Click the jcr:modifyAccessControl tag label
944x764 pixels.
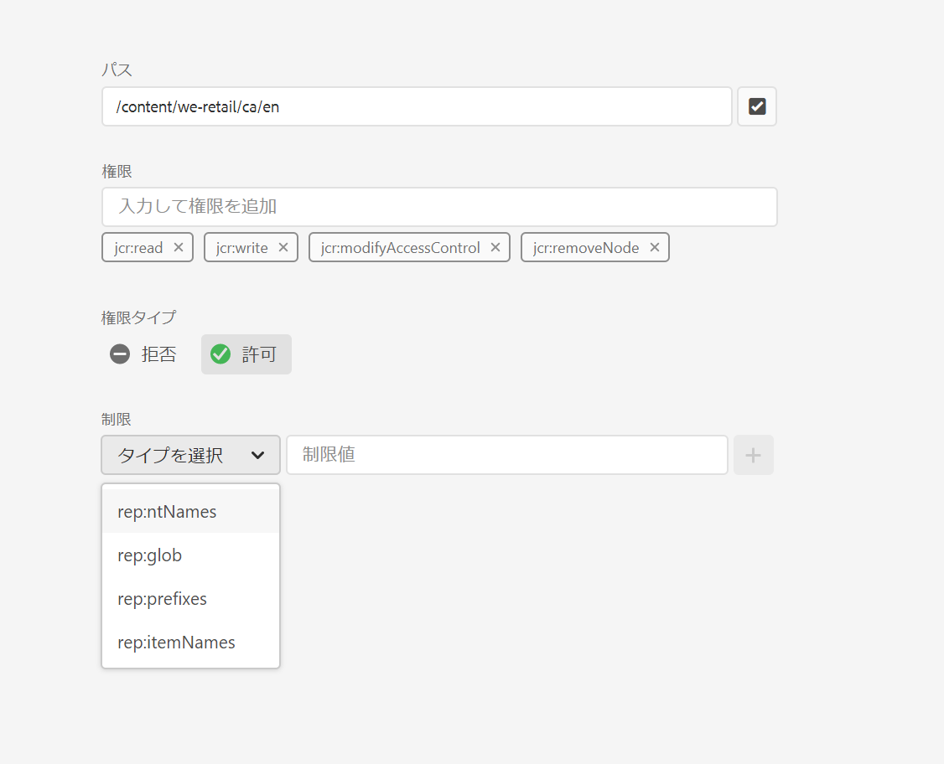tap(401, 248)
